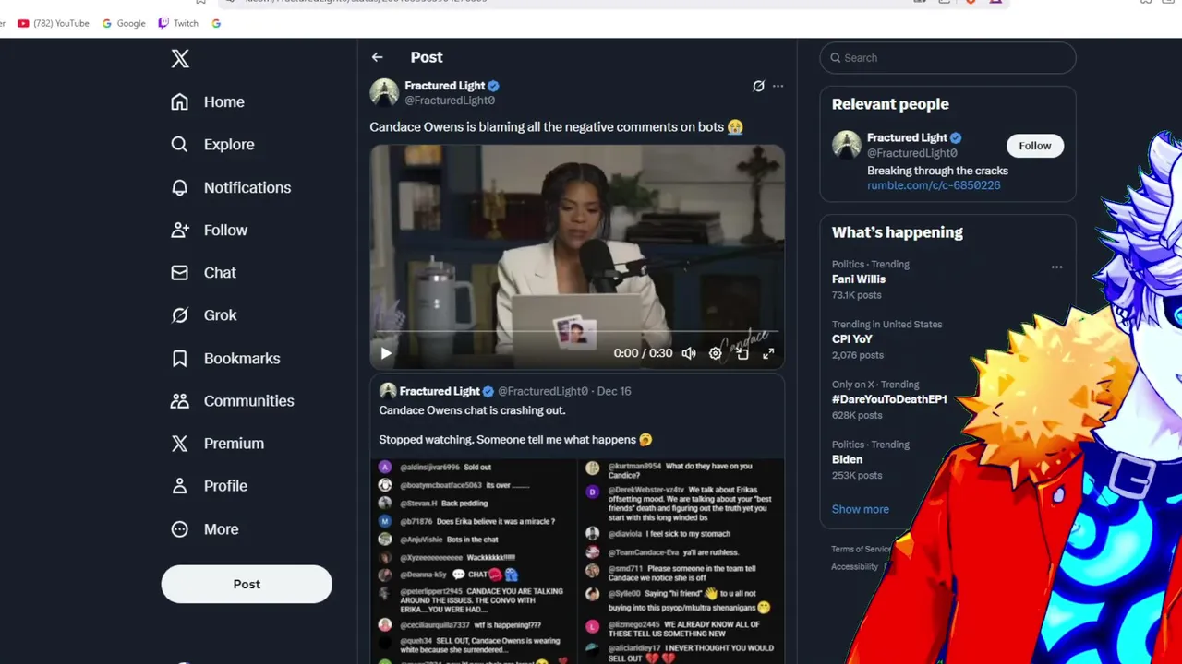Screen dimensions: 1182x664
Task: Open the @FracturedLight0 handle under post author
Action: pos(450,101)
